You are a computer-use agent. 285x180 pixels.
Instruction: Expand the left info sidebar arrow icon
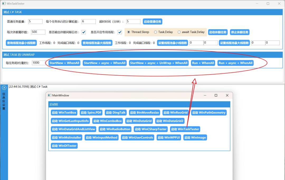(x=4, y=88)
